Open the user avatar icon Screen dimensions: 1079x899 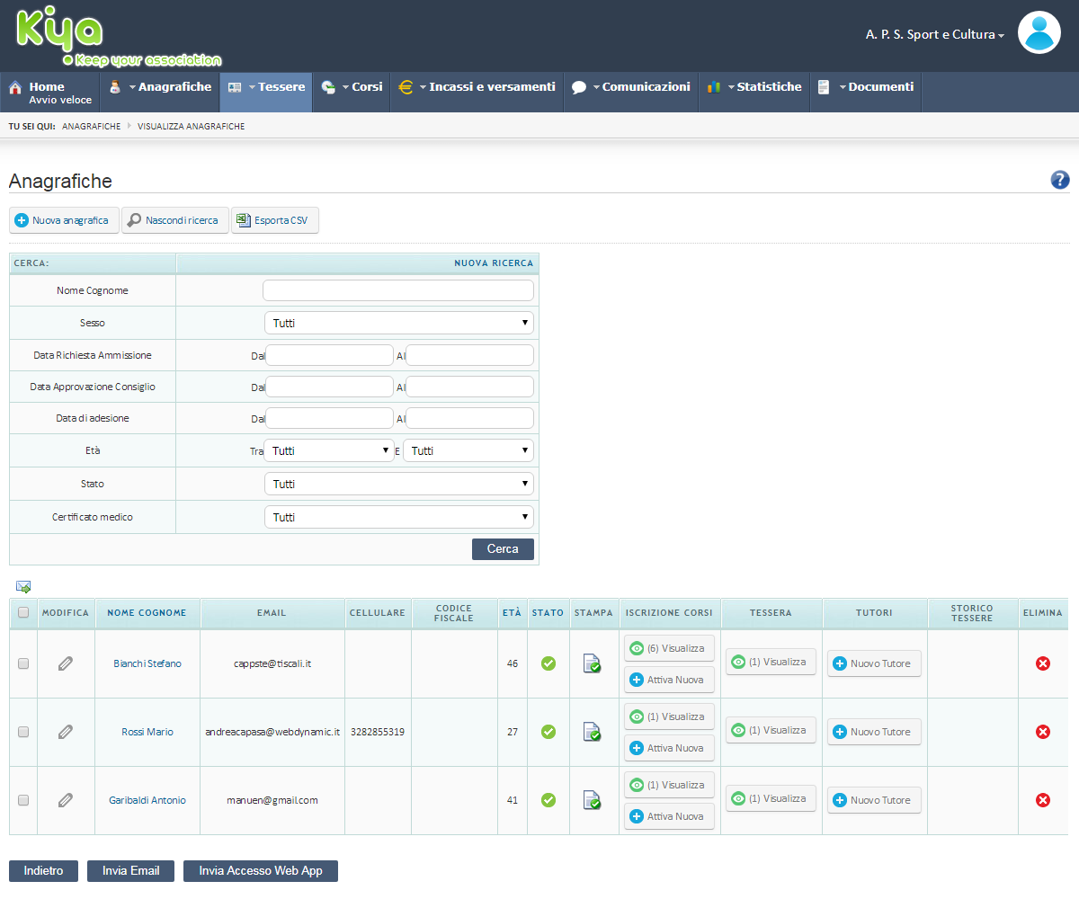1039,33
